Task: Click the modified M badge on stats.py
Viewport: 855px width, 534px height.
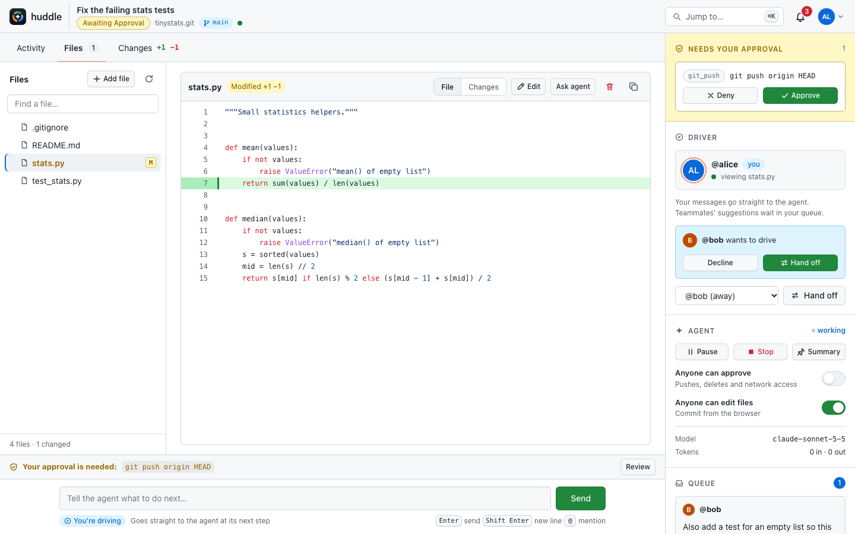Action: [151, 163]
